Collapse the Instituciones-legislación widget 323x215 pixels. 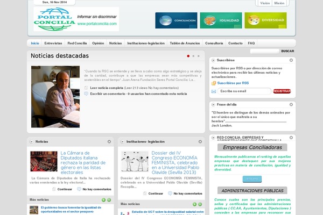122,141
